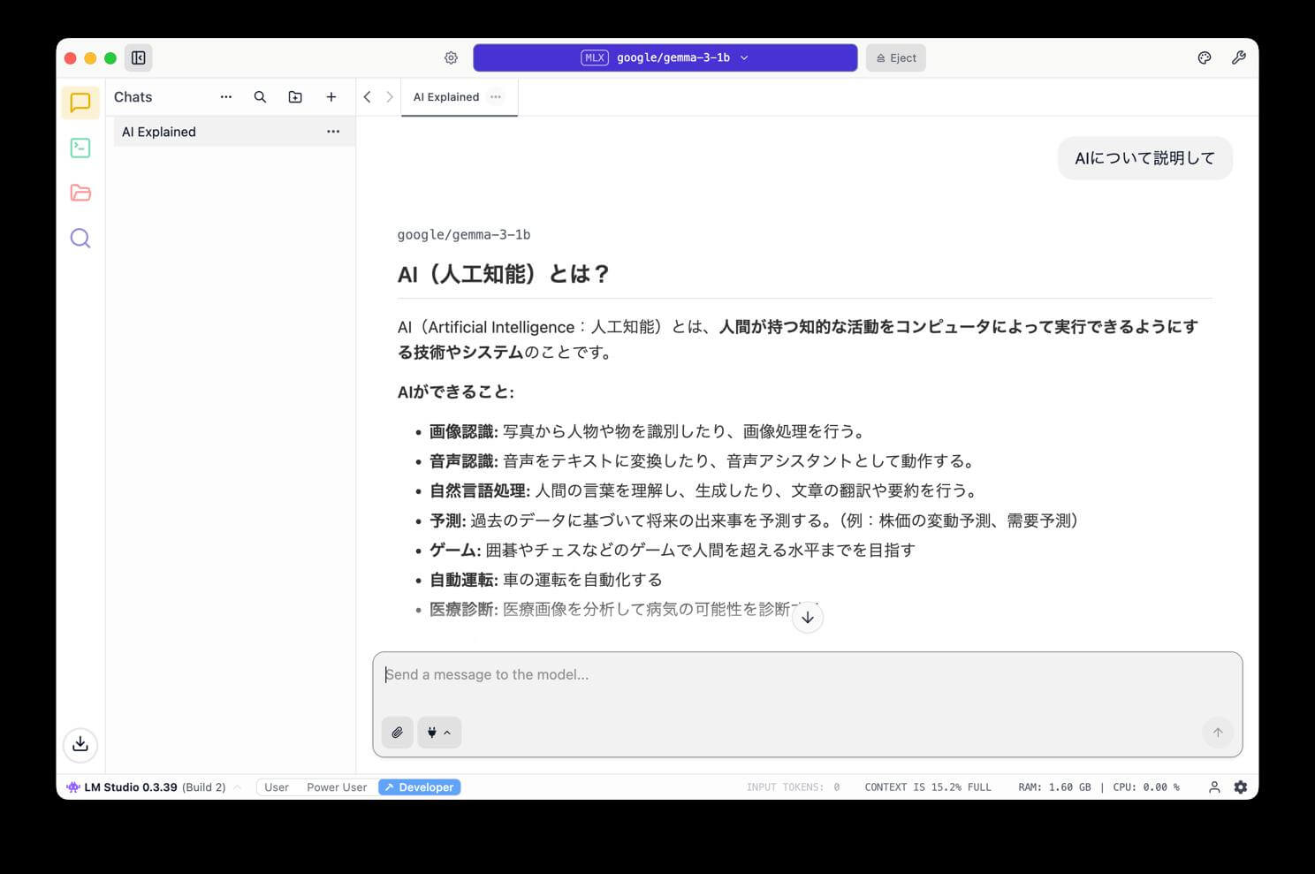Switch to User mode
The width and height of the screenshot is (1315, 874).
(x=276, y=787)
